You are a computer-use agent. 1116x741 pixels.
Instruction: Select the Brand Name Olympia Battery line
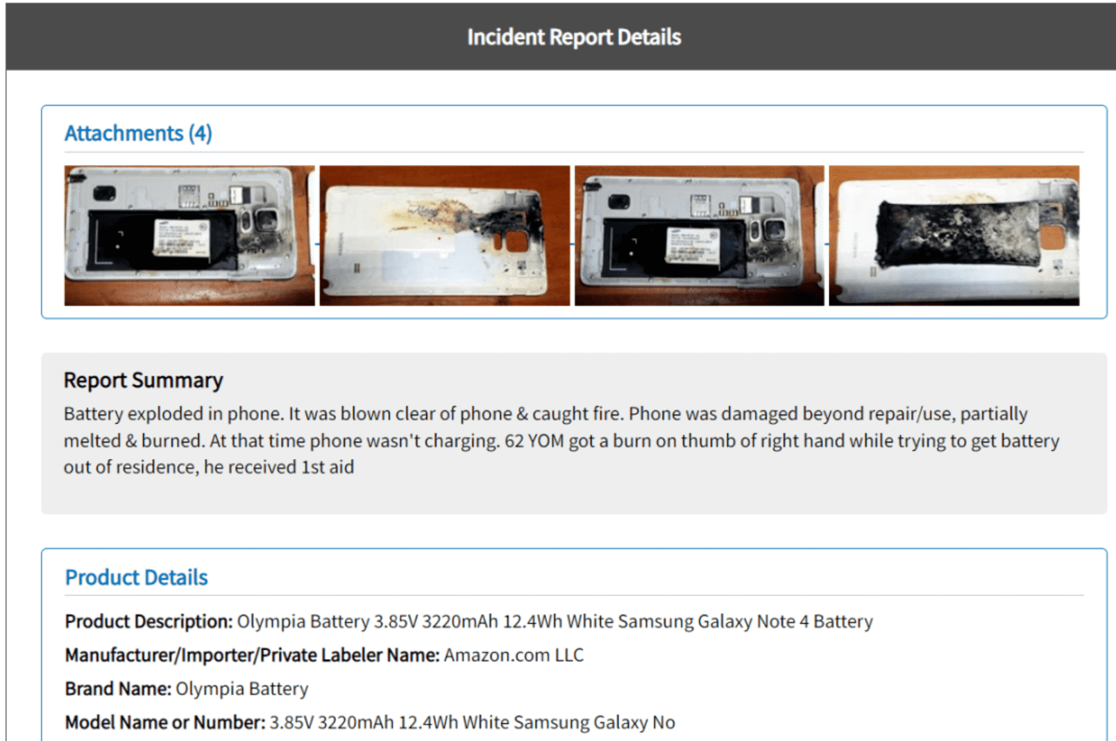(x=187, y=689)
